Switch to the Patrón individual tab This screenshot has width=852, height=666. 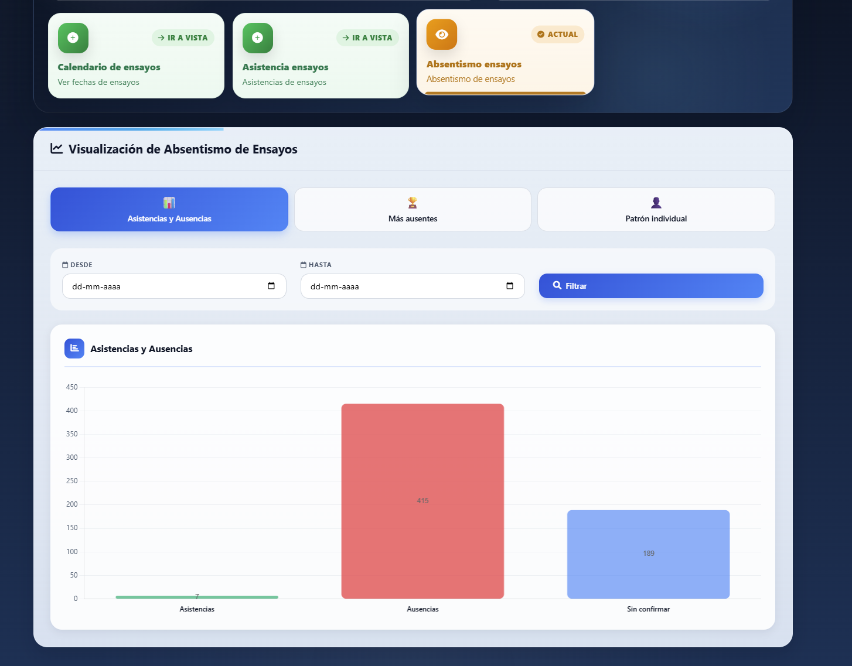click(x=656, y=209)
